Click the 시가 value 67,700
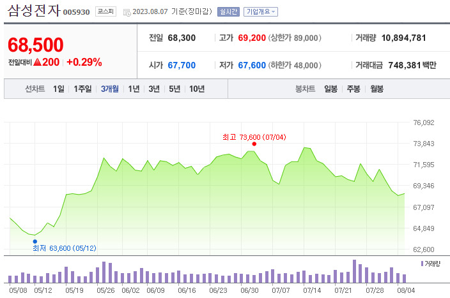 pyautogui.click(x=182, y=65)
